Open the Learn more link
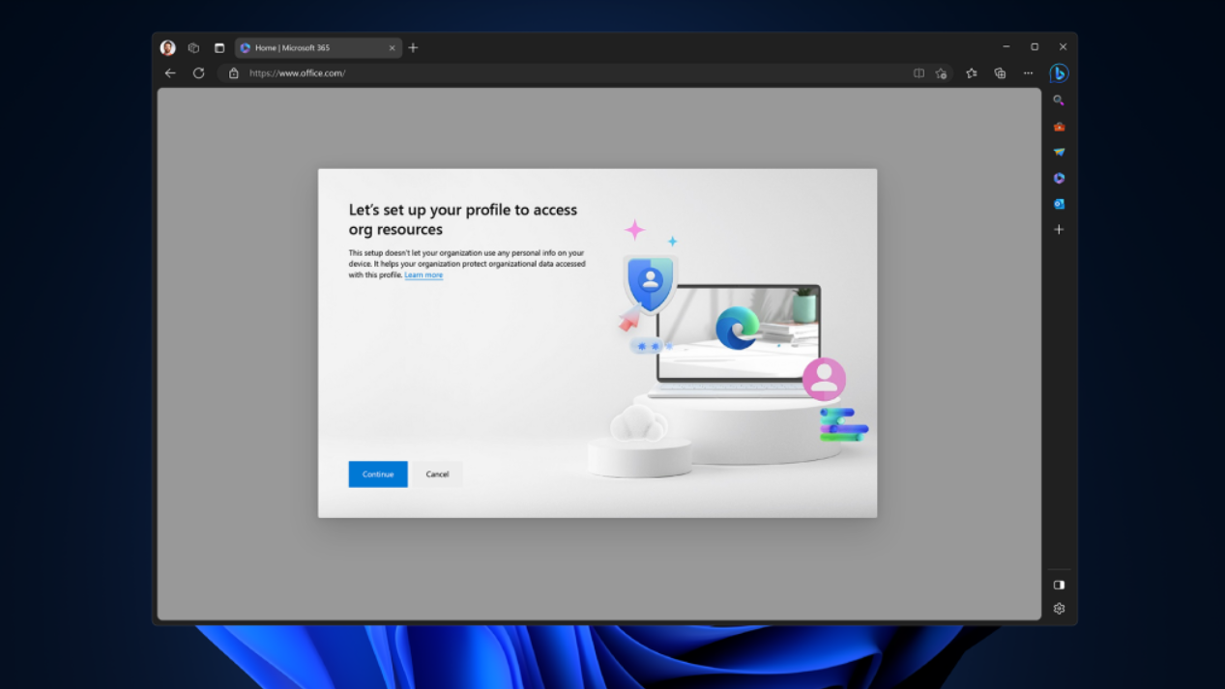The height and width of the screenshot is (689, 1225). tap(423, 274)
